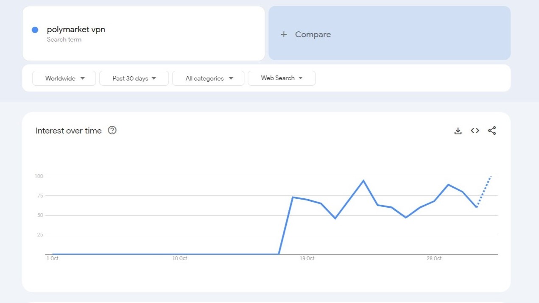Click the 'Search term' subtitle text

[64, 39]
